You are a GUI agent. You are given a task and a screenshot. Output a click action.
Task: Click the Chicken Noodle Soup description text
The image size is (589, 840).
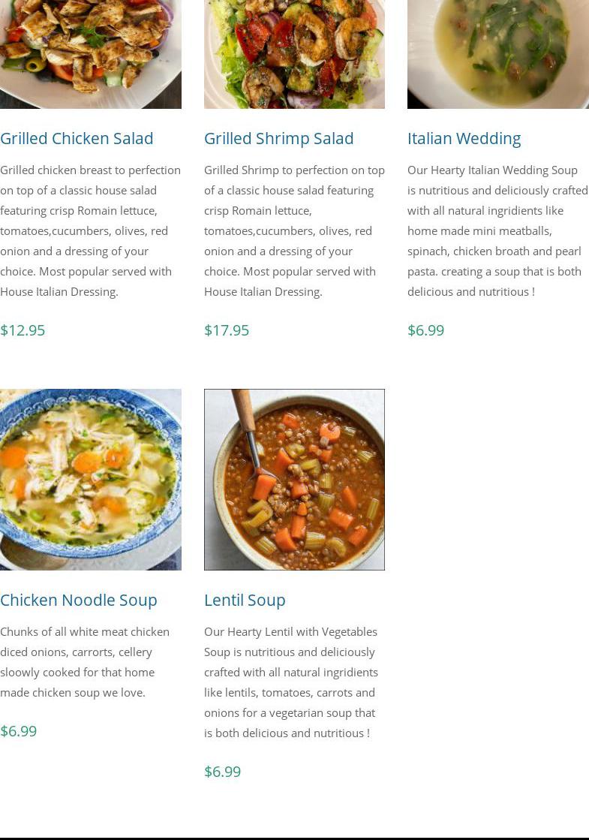tap(84, 661)
